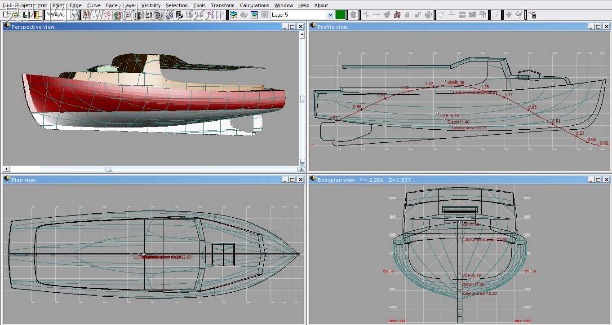Screen dimensions: 612x325
Task: Click the Open file folder icon
Action: [x=16, y=15]
